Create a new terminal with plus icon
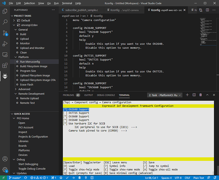 pyautogui.click(x=187, y=95)
